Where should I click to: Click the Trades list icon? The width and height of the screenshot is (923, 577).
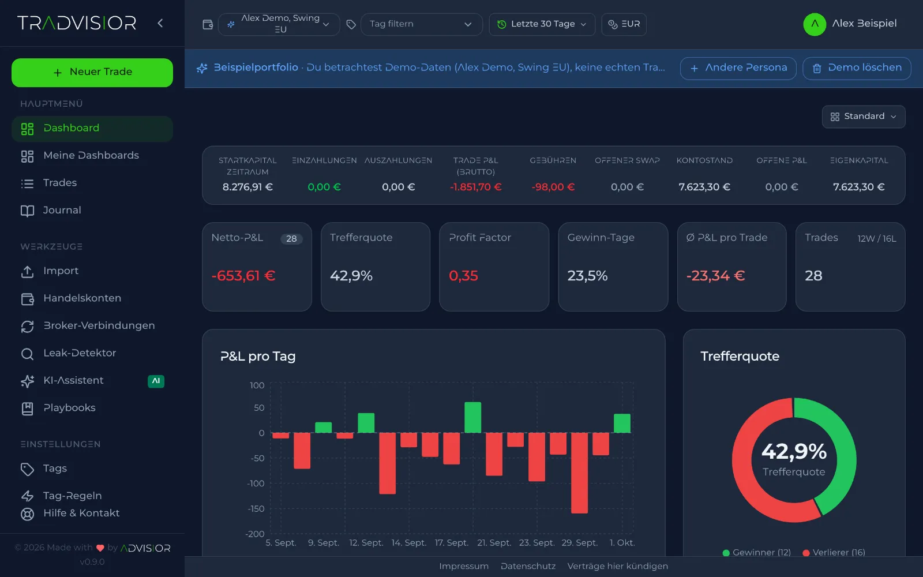27,183
